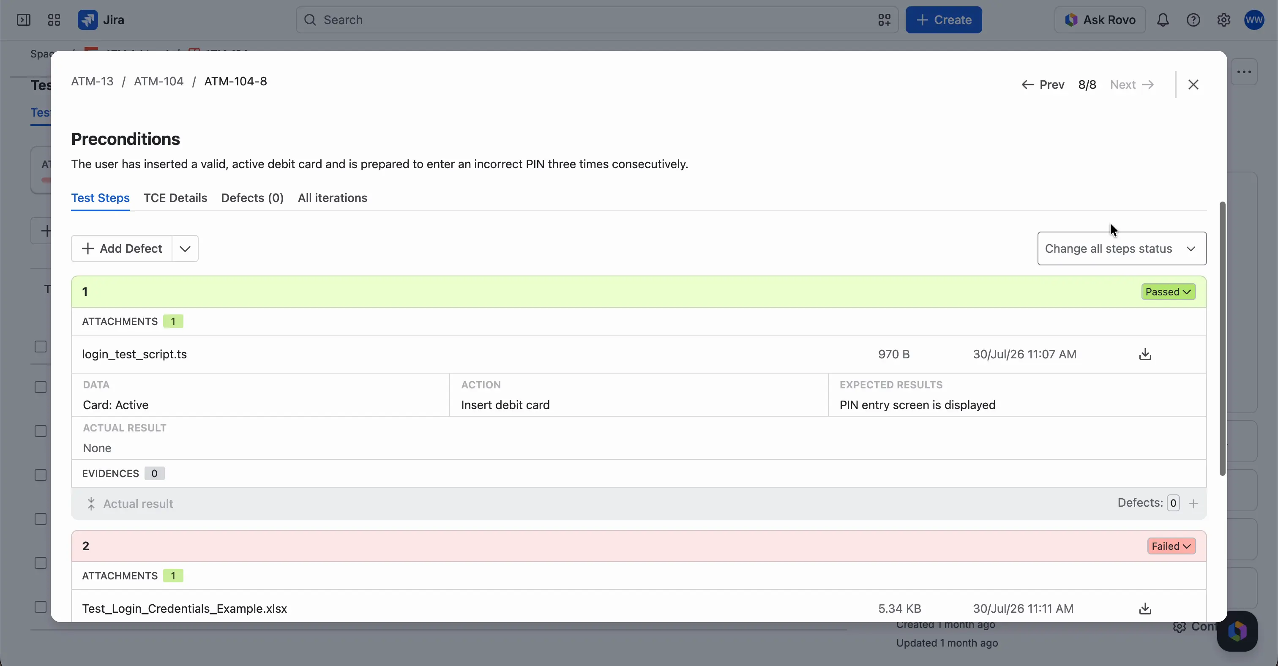This screenshot has width=1278, height=666.
Task: Open ATM-104 breadcrumb link
Action: click(159, 81)
